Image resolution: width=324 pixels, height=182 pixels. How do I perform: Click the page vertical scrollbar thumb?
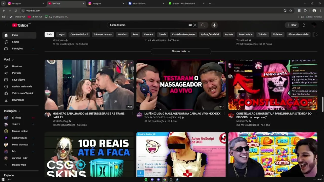[x=322, y=104]
